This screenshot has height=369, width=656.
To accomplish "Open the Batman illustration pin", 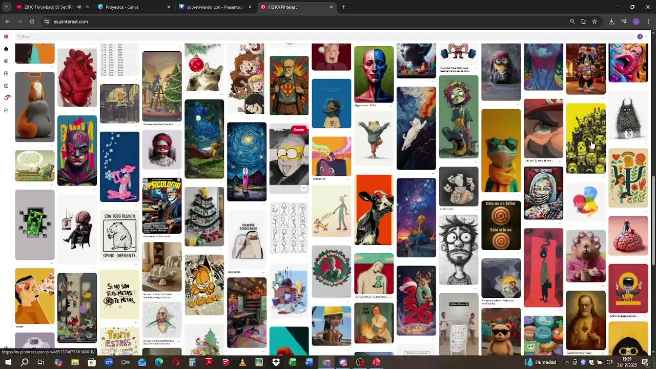I will pos(77,151).
